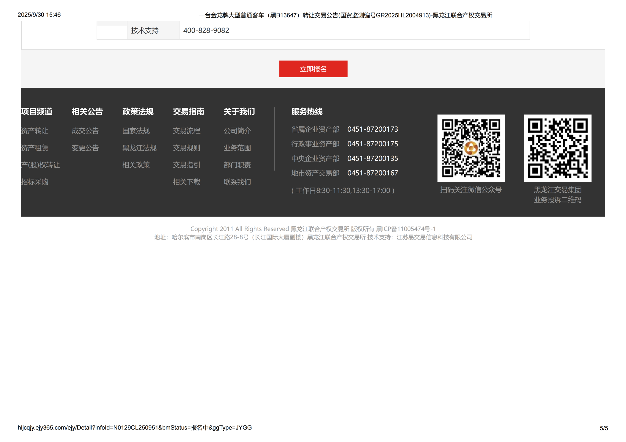This screenshot has width=626, height=442.
Task: Click the 关于我们 column heading
Action: pyautogui.click(x=239, y=111)
